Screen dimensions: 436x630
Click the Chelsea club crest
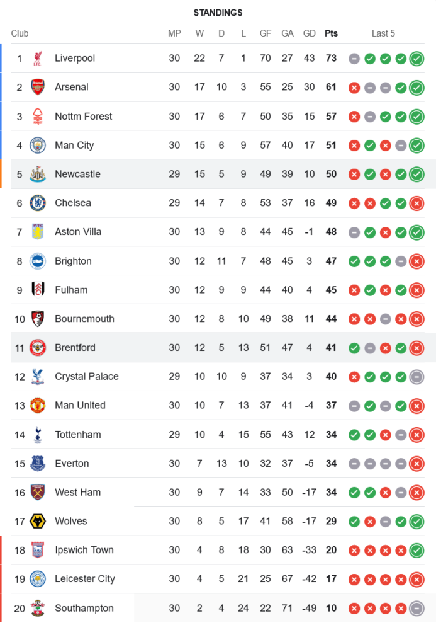tap(38, 203)
